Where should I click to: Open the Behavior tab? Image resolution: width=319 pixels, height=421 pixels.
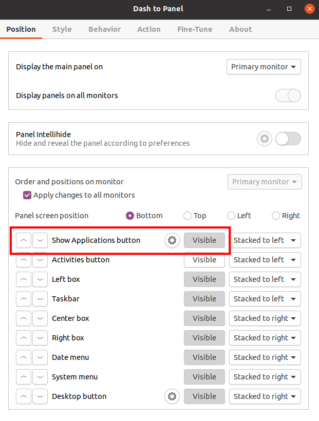pos(104,29)
